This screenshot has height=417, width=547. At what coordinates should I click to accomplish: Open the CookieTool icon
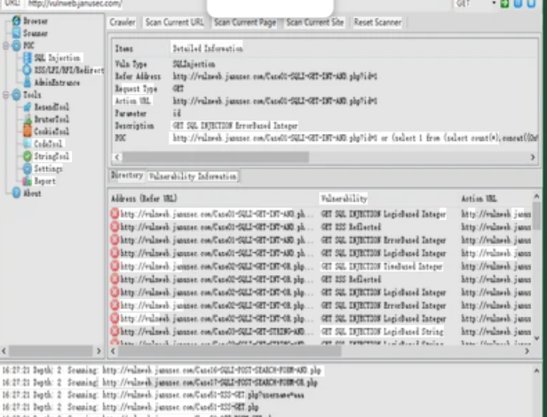tap(28, 131)
